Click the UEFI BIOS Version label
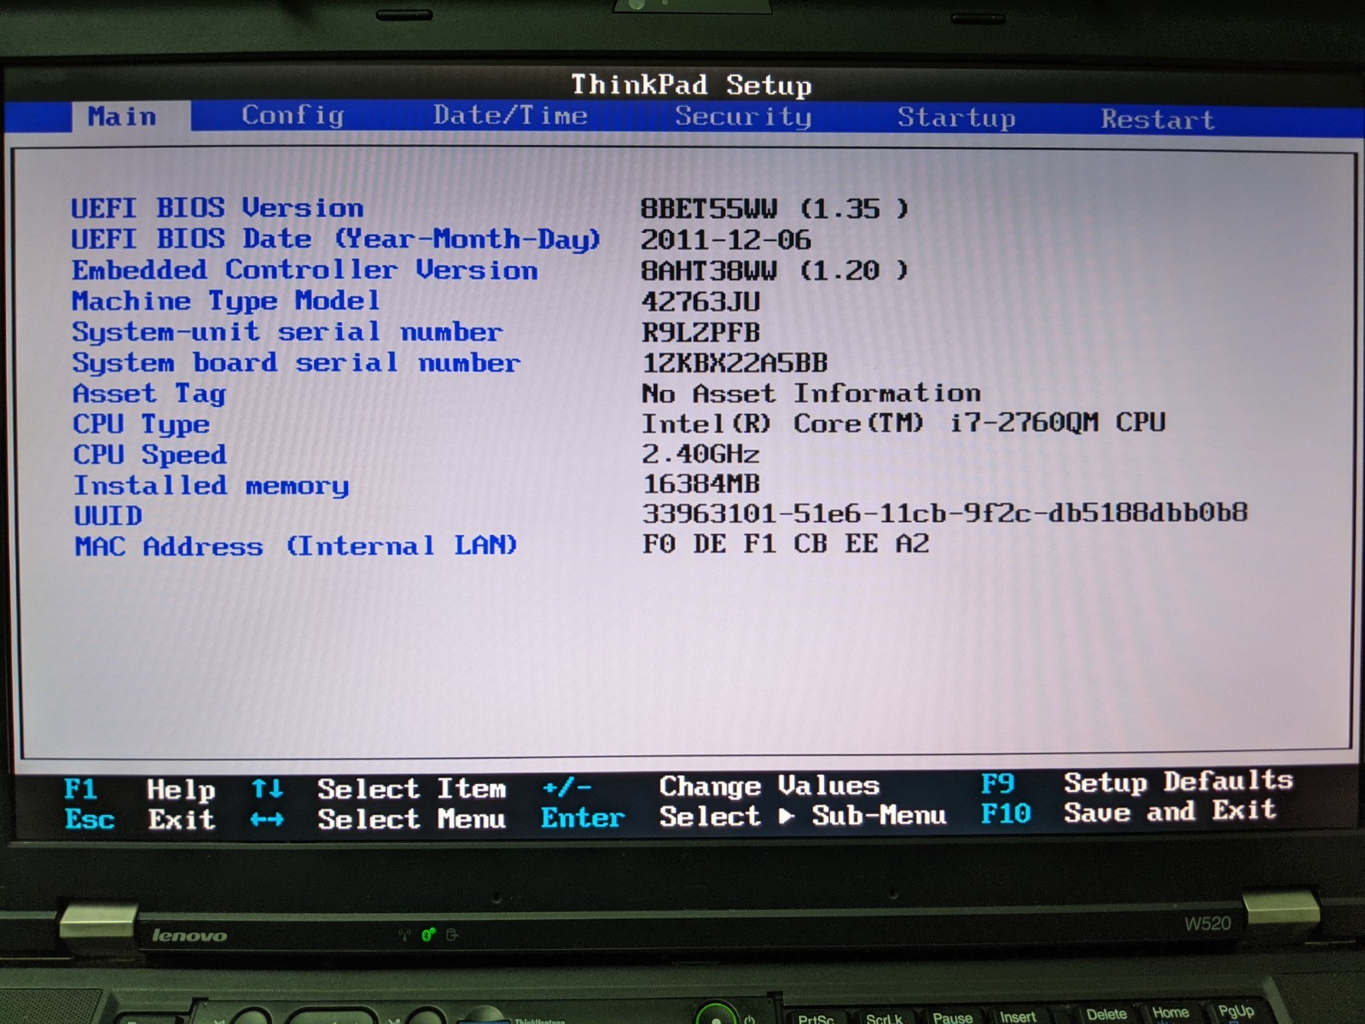The image size is (1365, 1024). pyautogui.click(x=217, y=207)
